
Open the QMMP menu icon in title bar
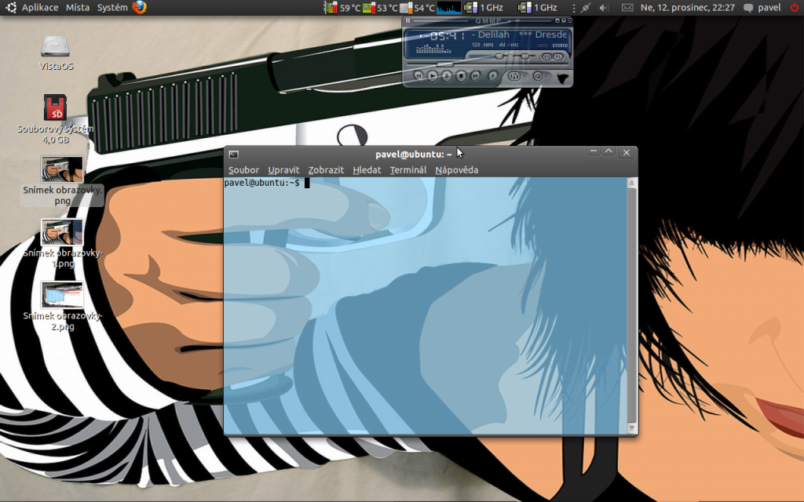coord(408,20)
